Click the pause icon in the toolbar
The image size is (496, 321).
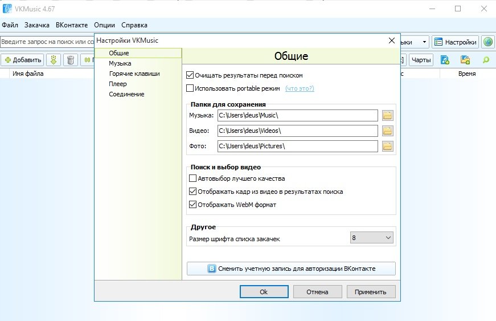pos(87,60)
